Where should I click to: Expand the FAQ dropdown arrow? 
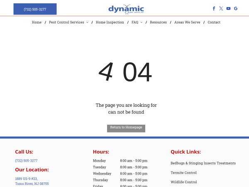[142, 22]
